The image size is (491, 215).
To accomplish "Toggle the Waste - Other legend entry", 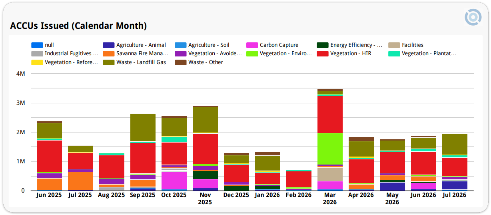I will point(199,62).
